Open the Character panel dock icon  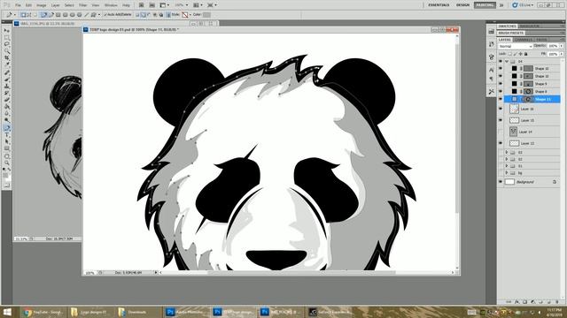[x=491, y=70]
